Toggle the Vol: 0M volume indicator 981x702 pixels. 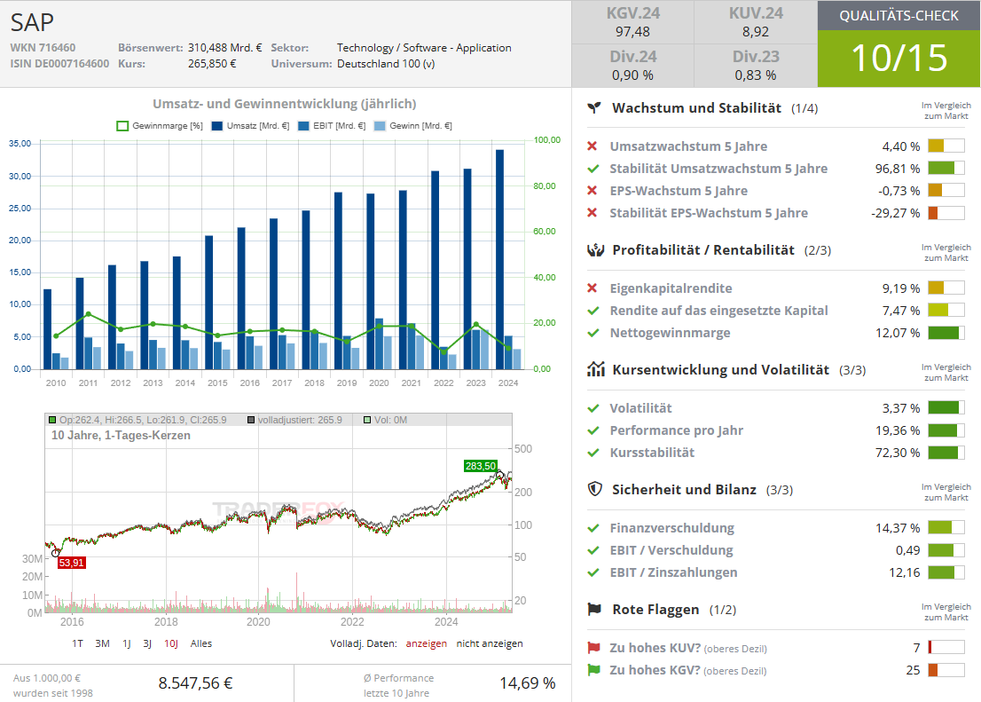pyautogui.click(x=385, y=420)
